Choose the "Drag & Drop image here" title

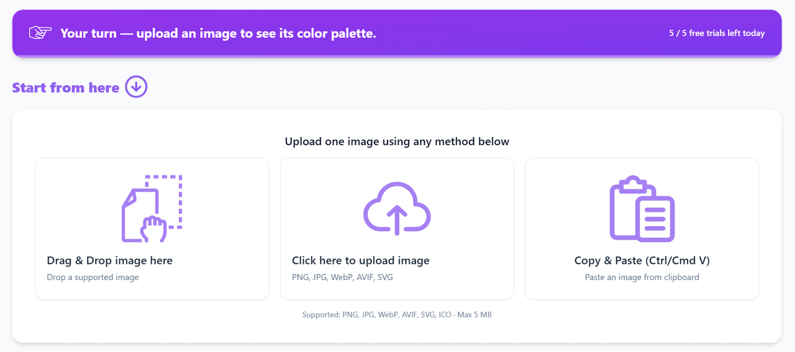click(x=110, y=260)
